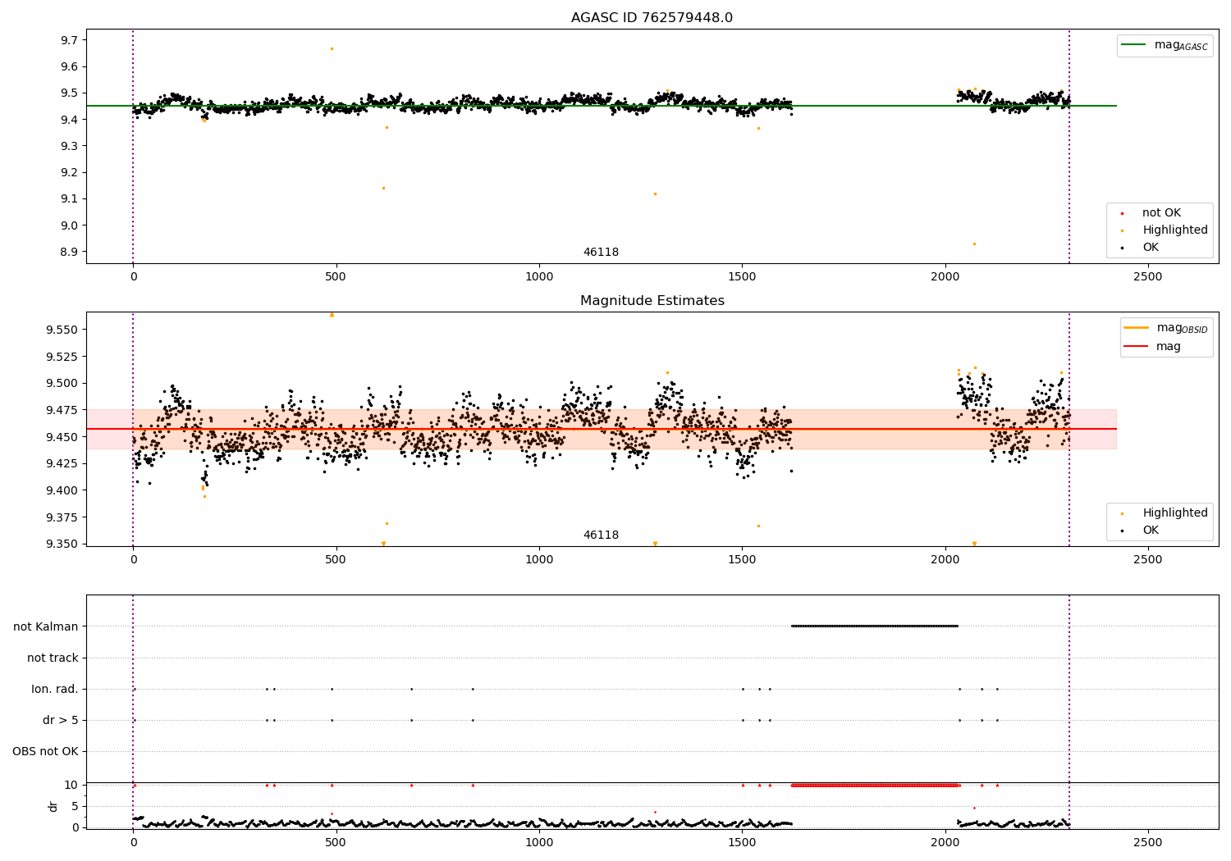Viewport: 1231px width, 861px height.
Task: Click the 10 tick label on dr axis
Action: click(72, 786)
